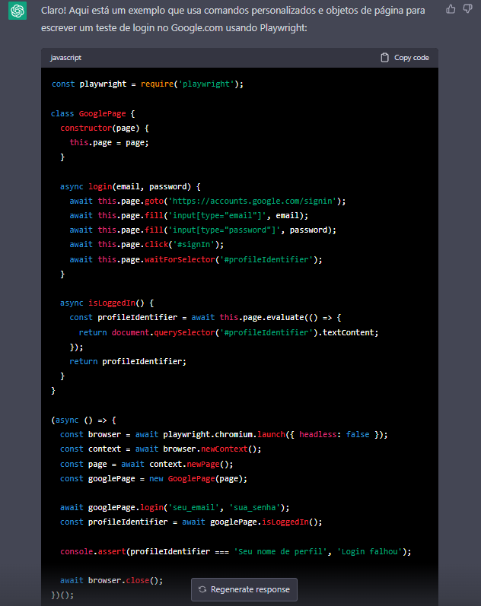481x606 pixels.
Task: Click the javascript language label
Action: point(65,58)
